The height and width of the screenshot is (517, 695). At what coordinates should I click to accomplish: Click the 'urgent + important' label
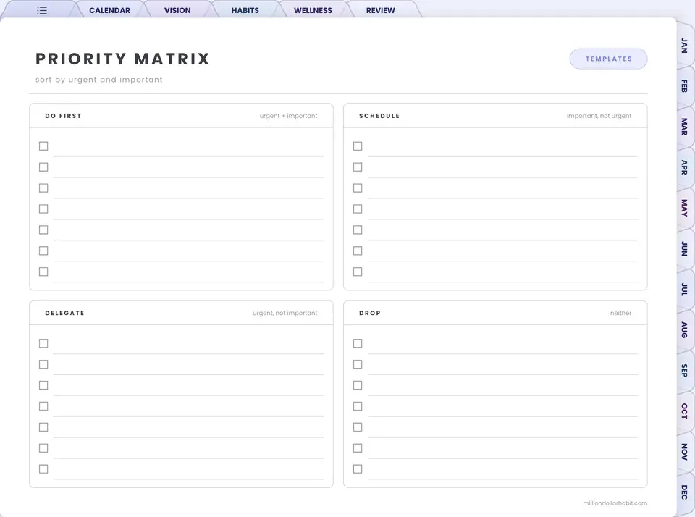point(289,116)
